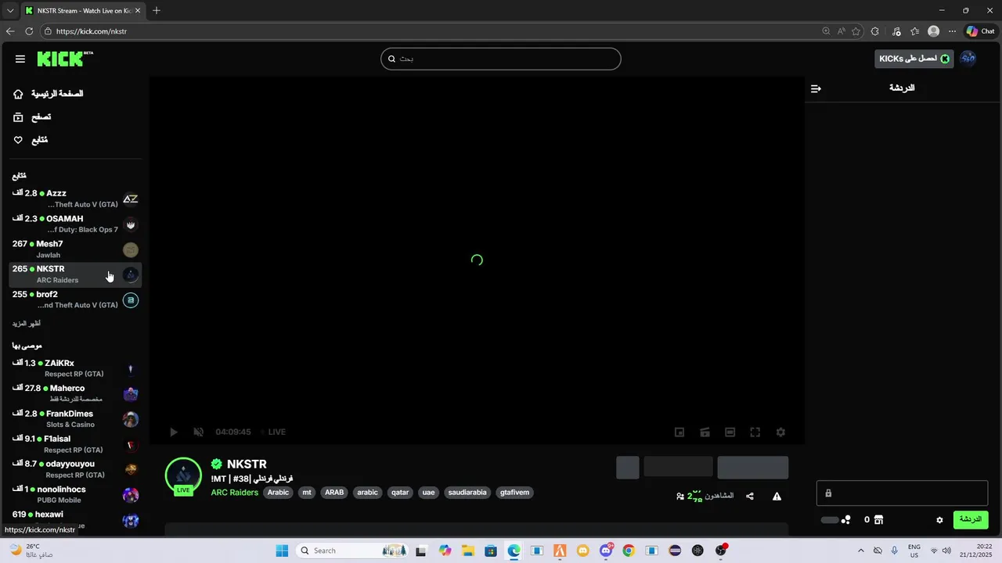The width and height of the screenshot is (1002, 563).
Task: Show hidden tray icons chevron
Action: click(861, 550)
